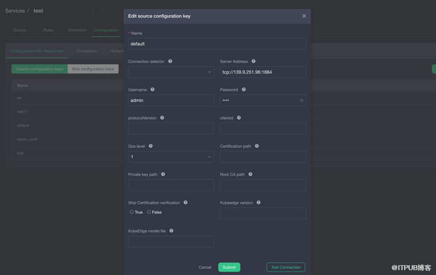Select False for Skip Certification verification
The height and width of the screenshot is (275, 436).
coord(149,212)
